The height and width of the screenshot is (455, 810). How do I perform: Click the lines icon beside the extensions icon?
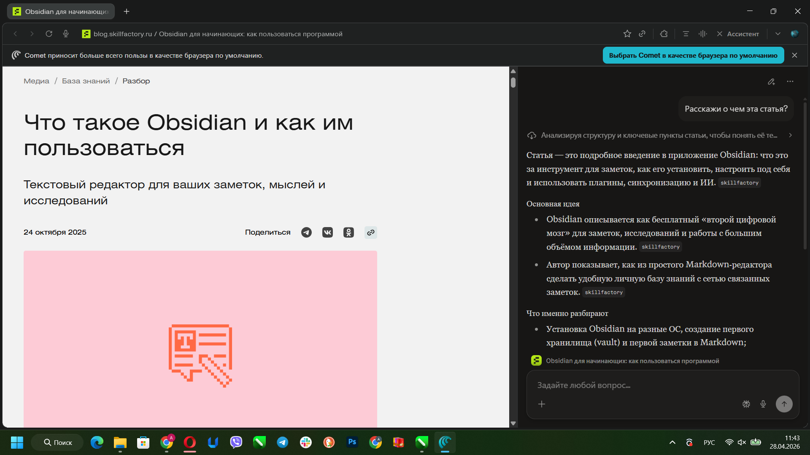[686, 34]
